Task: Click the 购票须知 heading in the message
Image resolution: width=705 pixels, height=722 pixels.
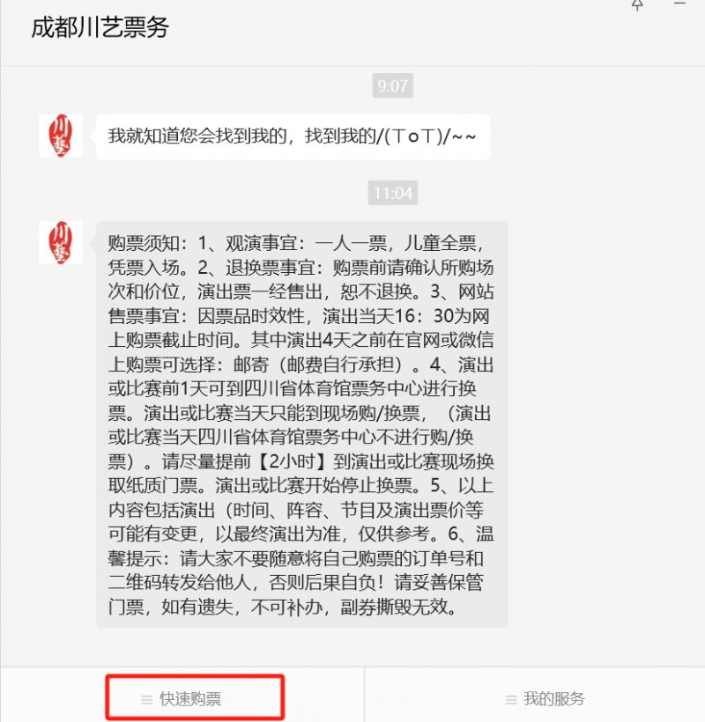Action: (x=144, y=243)
